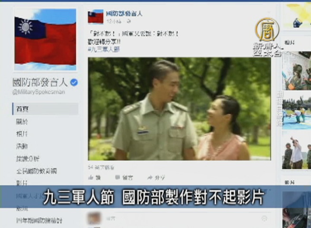Click the blue verified badge beside 國防部發言人
The width and height of the screenshot is (311, 228).
(74, 82)
